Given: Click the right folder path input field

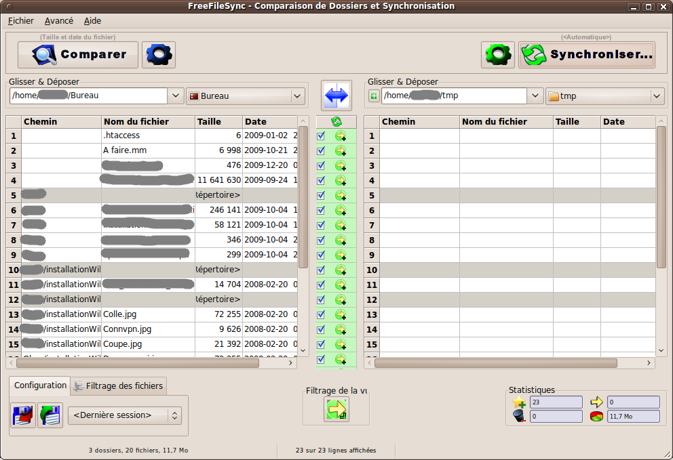Looking at the screenshot, I should (454, 96).
